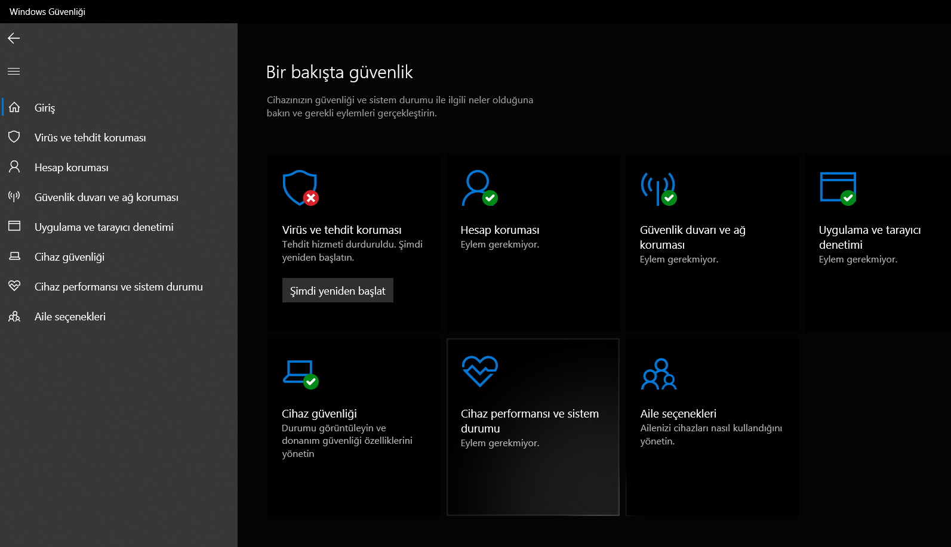
Task: Click the shield with red X card icon
Action: (x=300, y=188)
